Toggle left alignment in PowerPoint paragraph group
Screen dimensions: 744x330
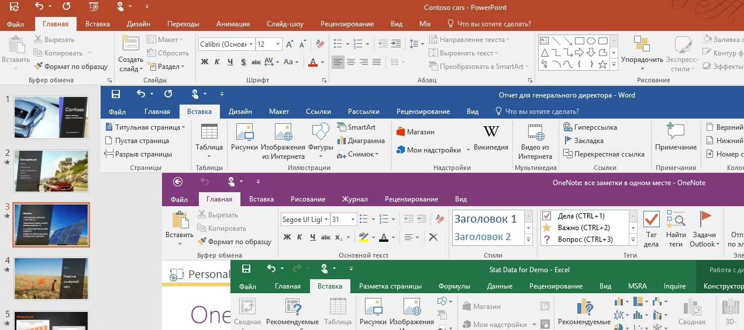(338, 62)
